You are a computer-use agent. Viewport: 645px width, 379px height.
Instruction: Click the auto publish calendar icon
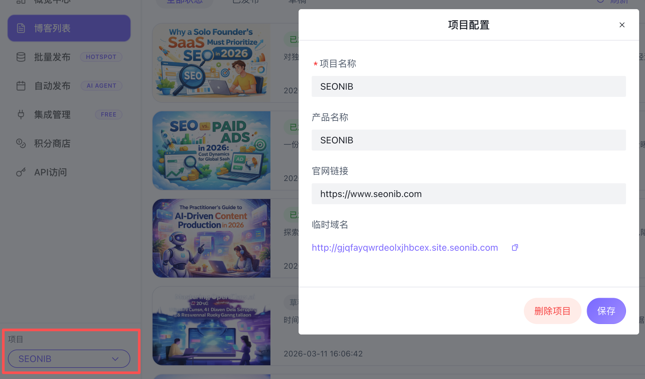point(21,86)
